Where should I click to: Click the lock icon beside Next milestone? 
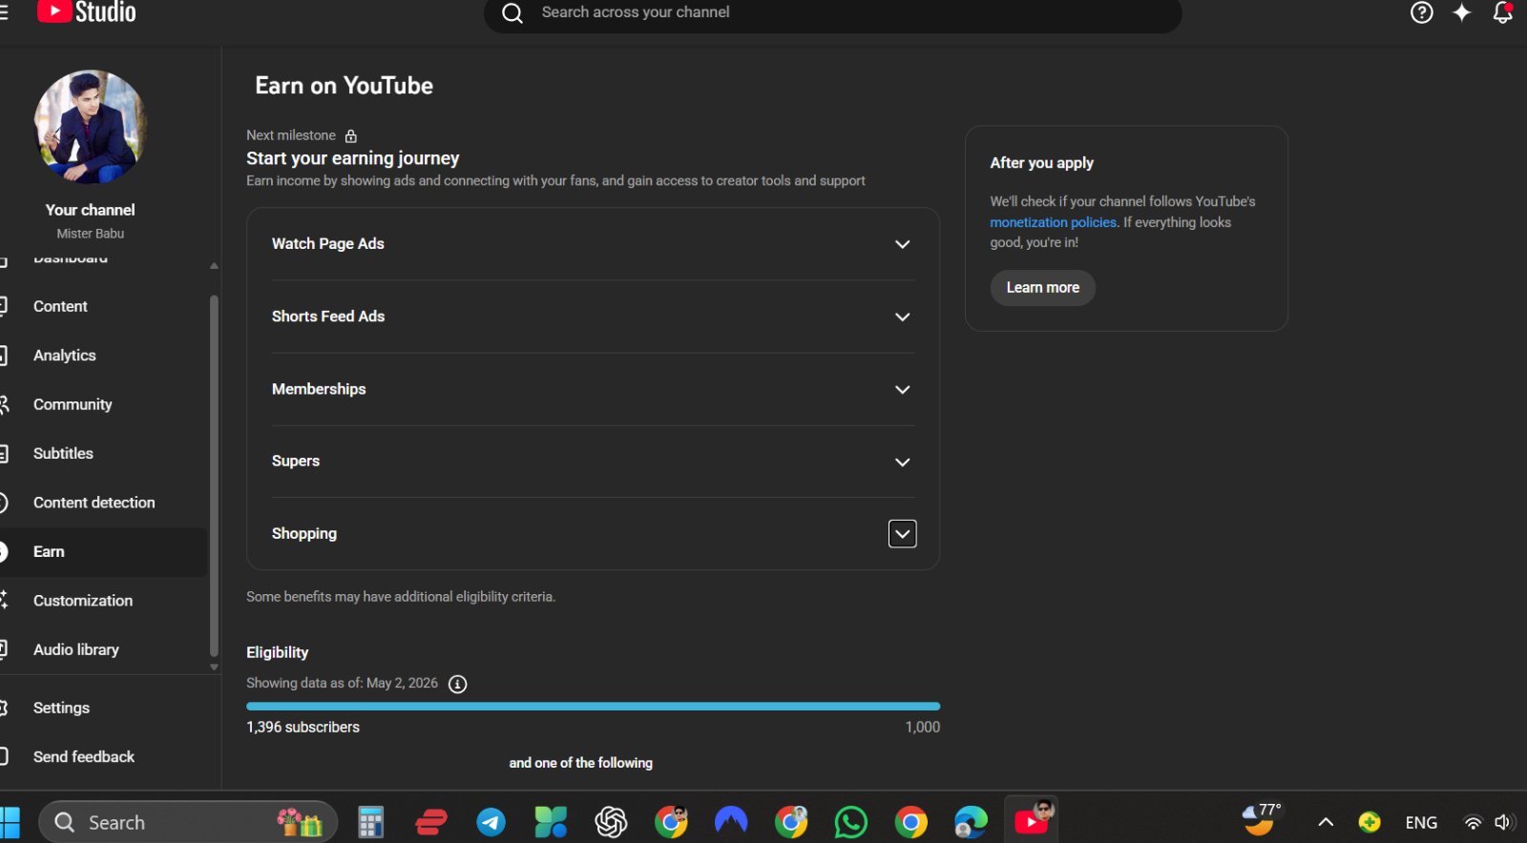(x=350, y=135)
